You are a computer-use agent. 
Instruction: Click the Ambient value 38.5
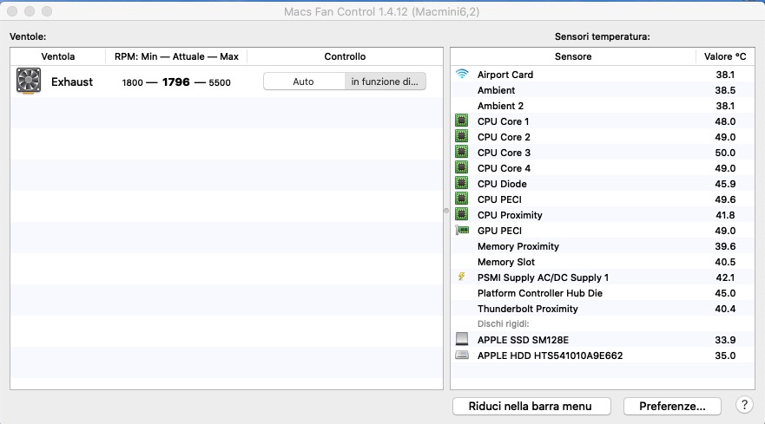pos(725,90)
